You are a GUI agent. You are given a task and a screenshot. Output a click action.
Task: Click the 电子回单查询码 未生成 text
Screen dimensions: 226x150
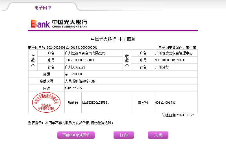[x=177, y=47]
